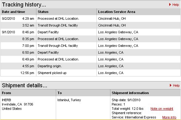Click red arrow icon beside Tracking history Help
The width and height of the screenshot is (181, 120).
170,5
